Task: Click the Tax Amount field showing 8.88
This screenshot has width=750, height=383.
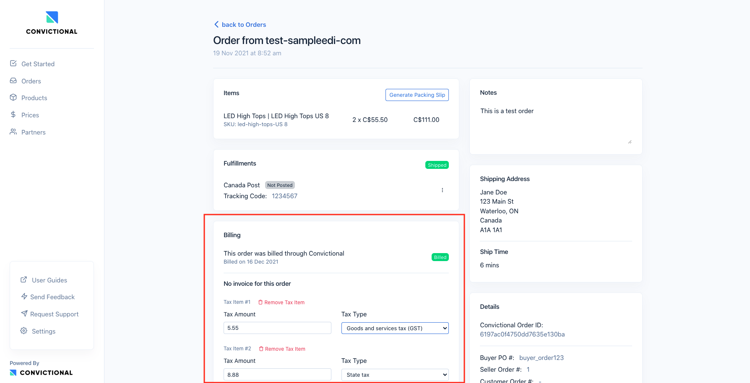Action: click(277, 375)
